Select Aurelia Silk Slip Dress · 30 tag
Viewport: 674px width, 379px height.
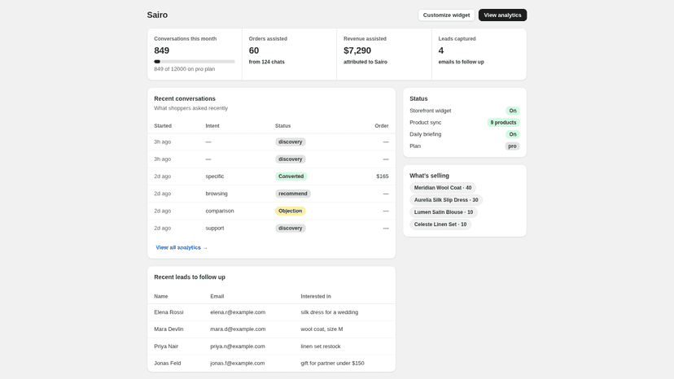click(446, 200)
